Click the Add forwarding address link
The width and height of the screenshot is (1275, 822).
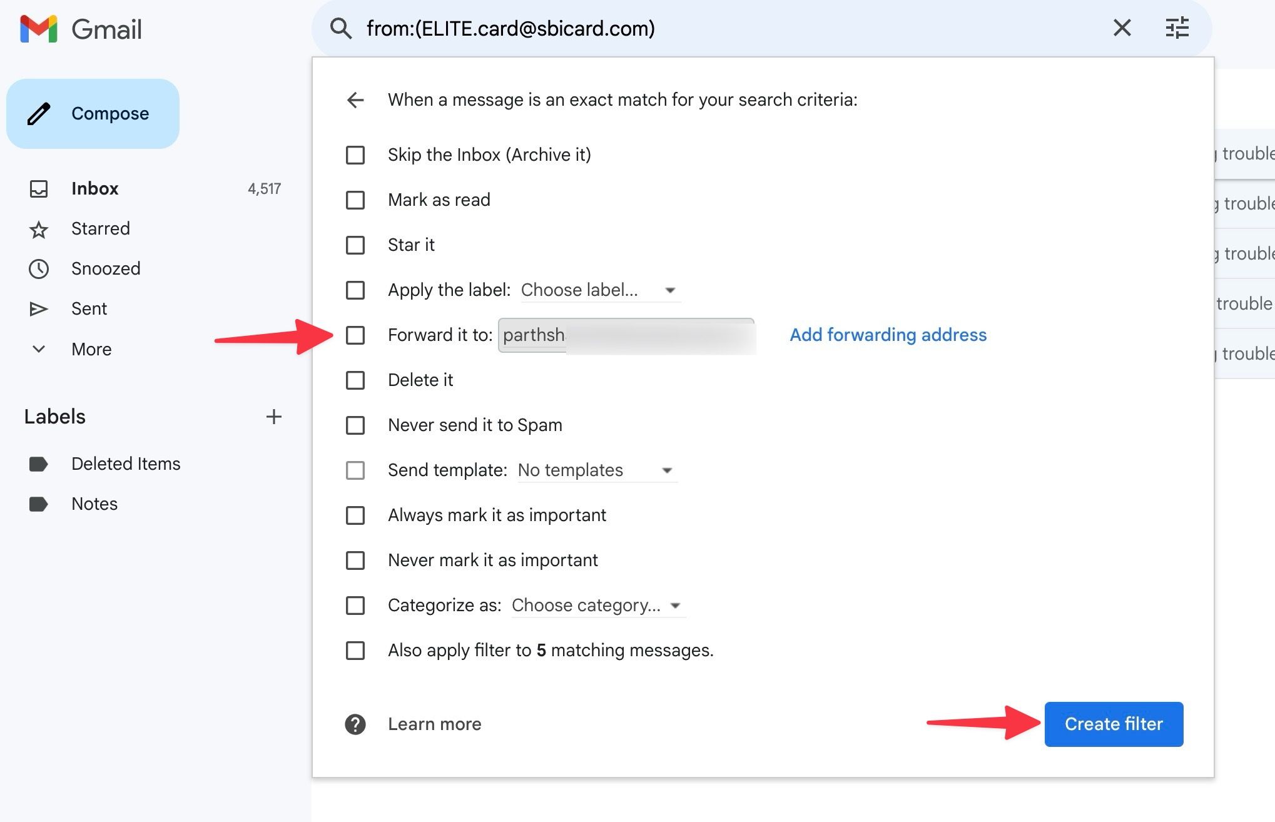coord(888,335)
